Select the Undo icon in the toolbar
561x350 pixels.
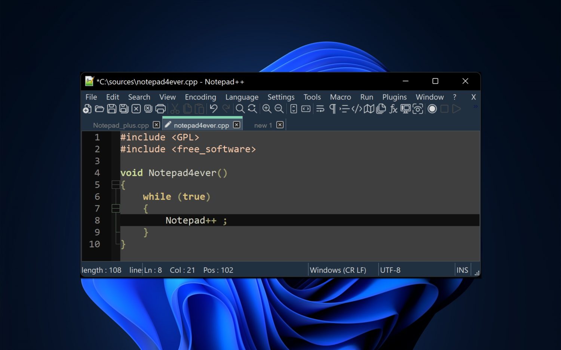pyautogui.click(x=213, y=109)
